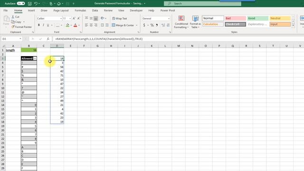Activate the Format Painter

coord(21,27)
